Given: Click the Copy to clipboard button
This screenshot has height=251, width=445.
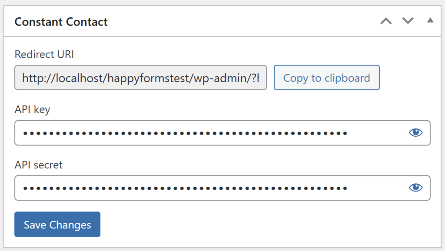Looking at the screenshot, I should pos(326,77).
